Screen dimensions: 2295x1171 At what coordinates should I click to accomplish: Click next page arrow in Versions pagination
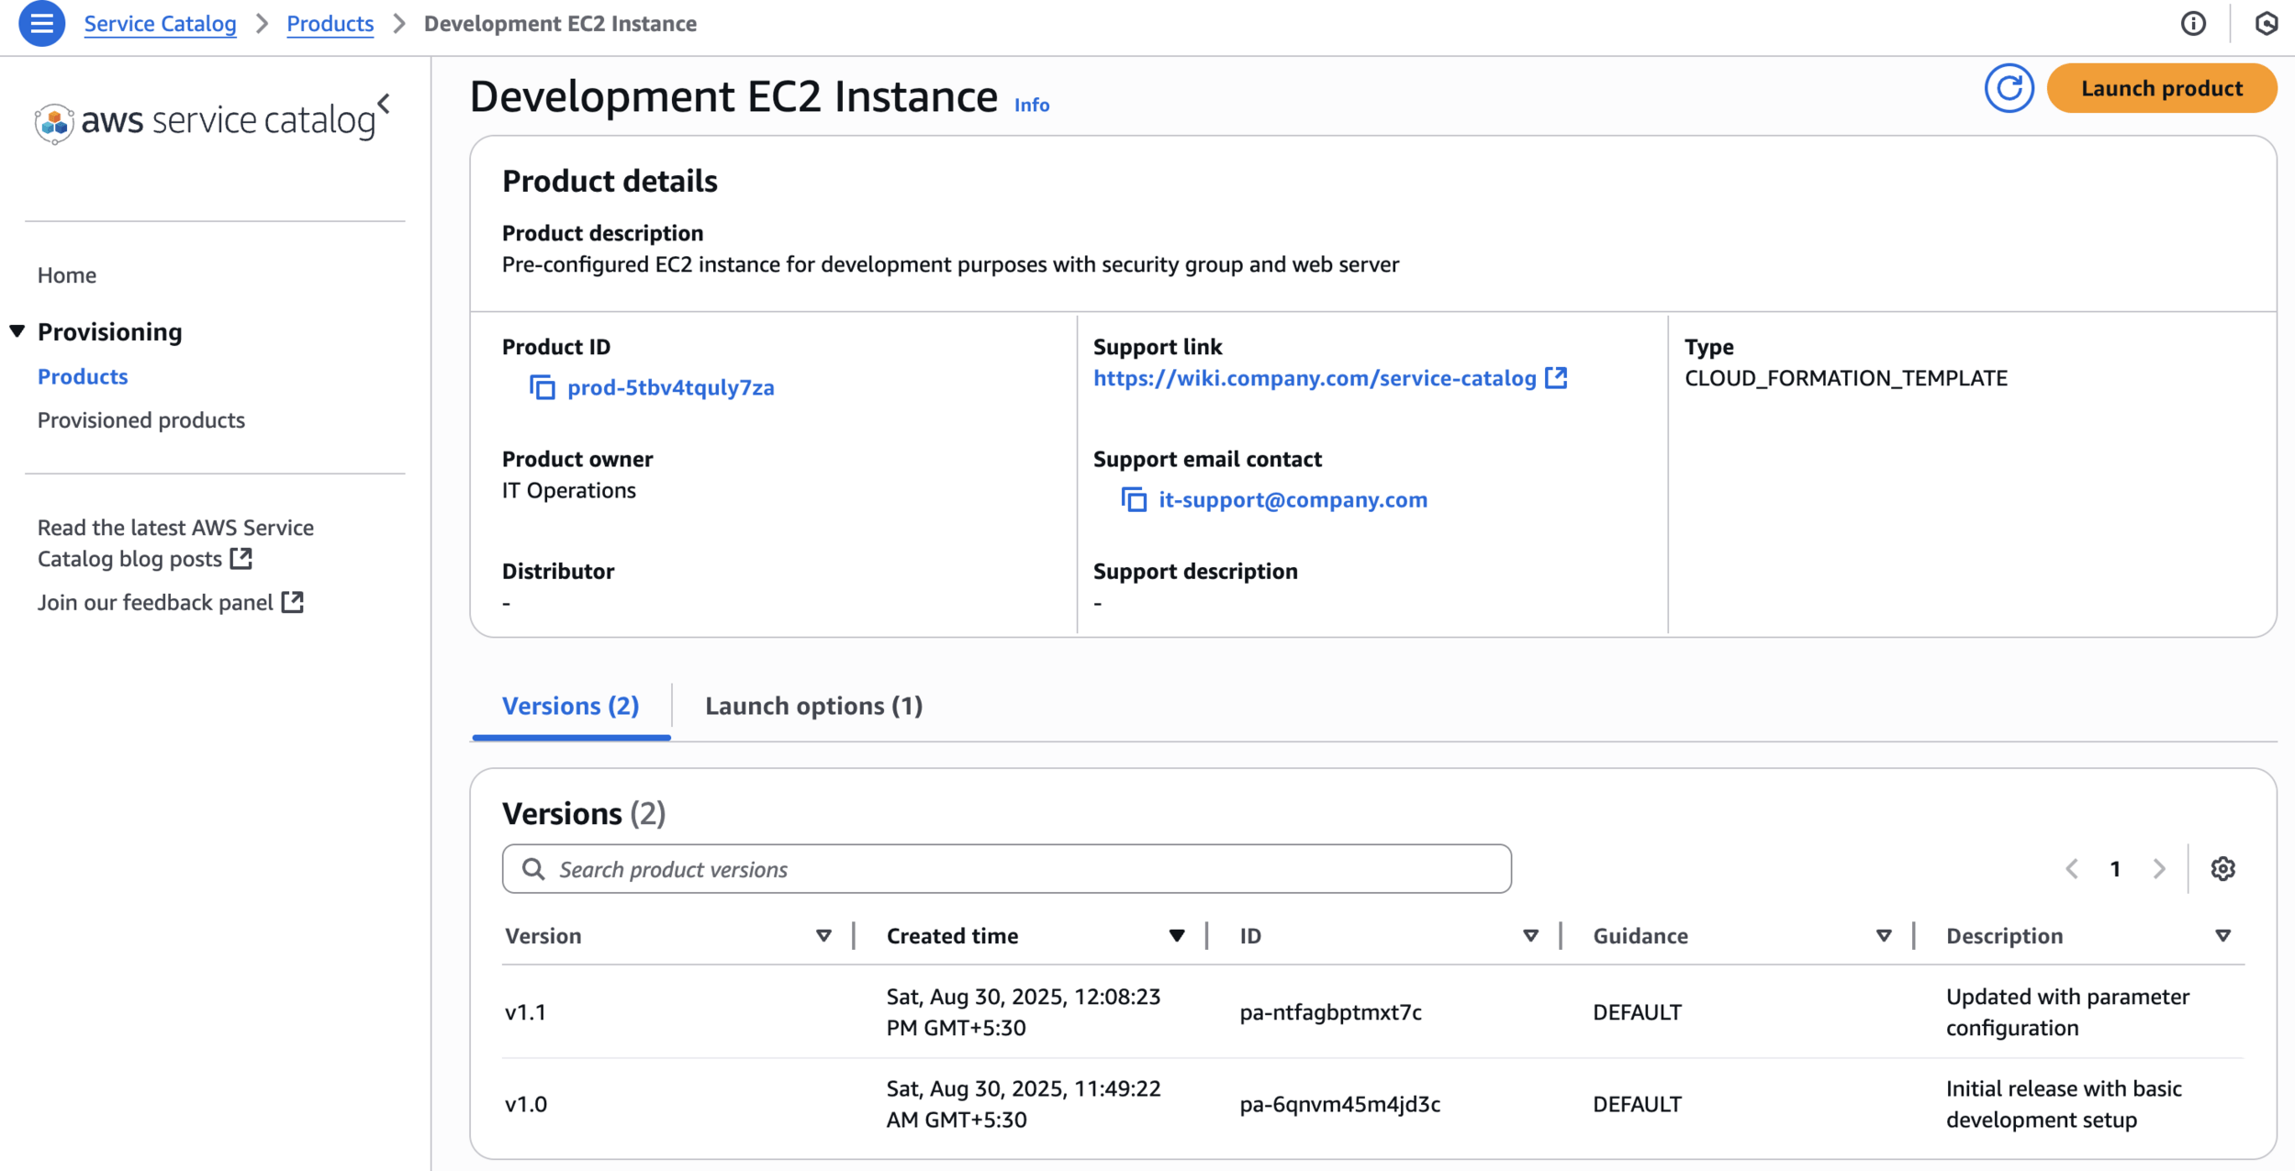pyautogui.click(x=2159, y=868)
